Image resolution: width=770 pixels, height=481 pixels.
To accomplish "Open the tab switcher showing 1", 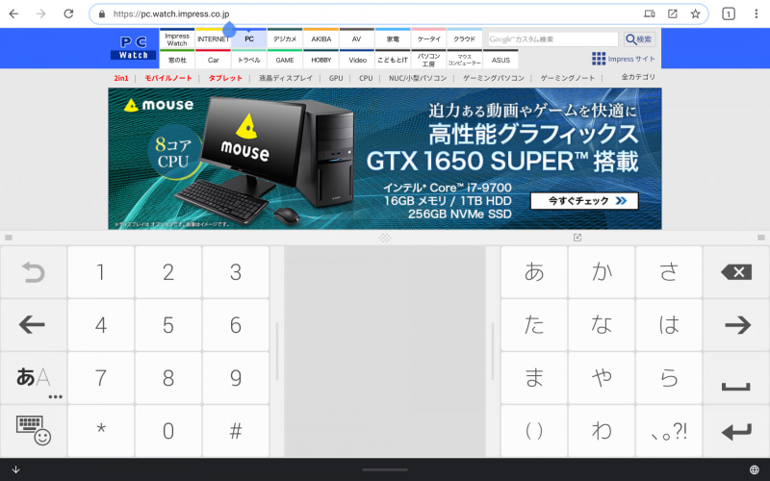I will pos(729,13).
